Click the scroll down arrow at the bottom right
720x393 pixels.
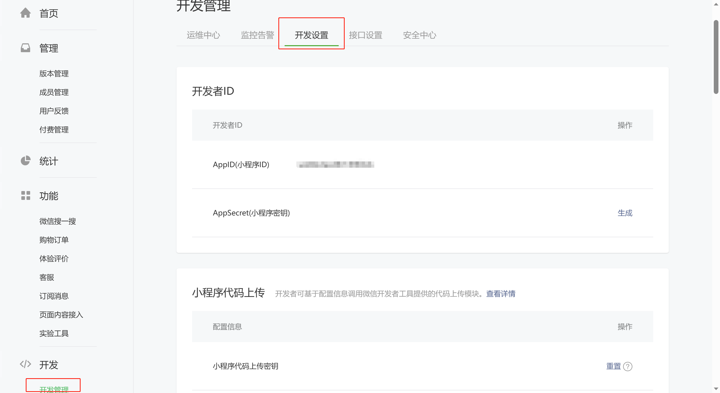click(716, 389)
